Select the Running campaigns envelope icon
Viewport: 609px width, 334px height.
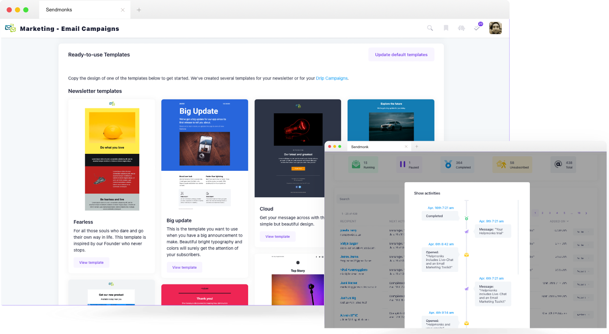coord(356,164)
